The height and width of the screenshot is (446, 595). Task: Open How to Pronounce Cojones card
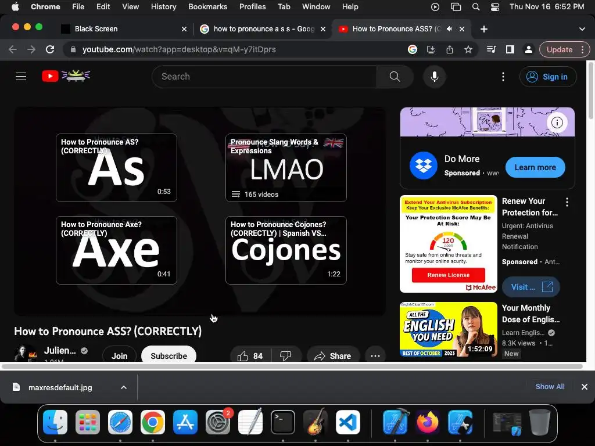(x=286, y=250)
